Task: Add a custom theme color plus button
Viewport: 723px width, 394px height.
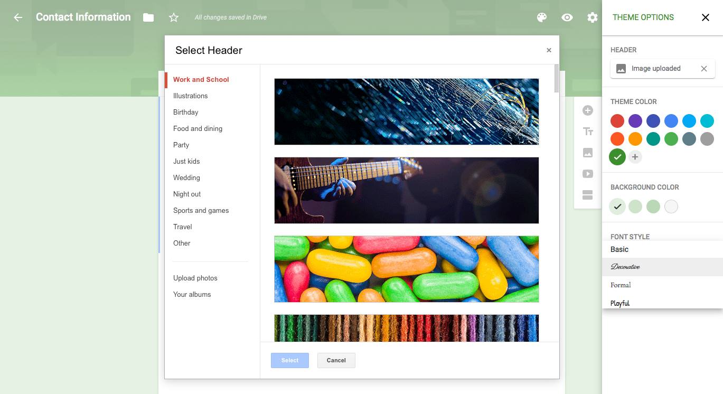Action: pos(635,157)
